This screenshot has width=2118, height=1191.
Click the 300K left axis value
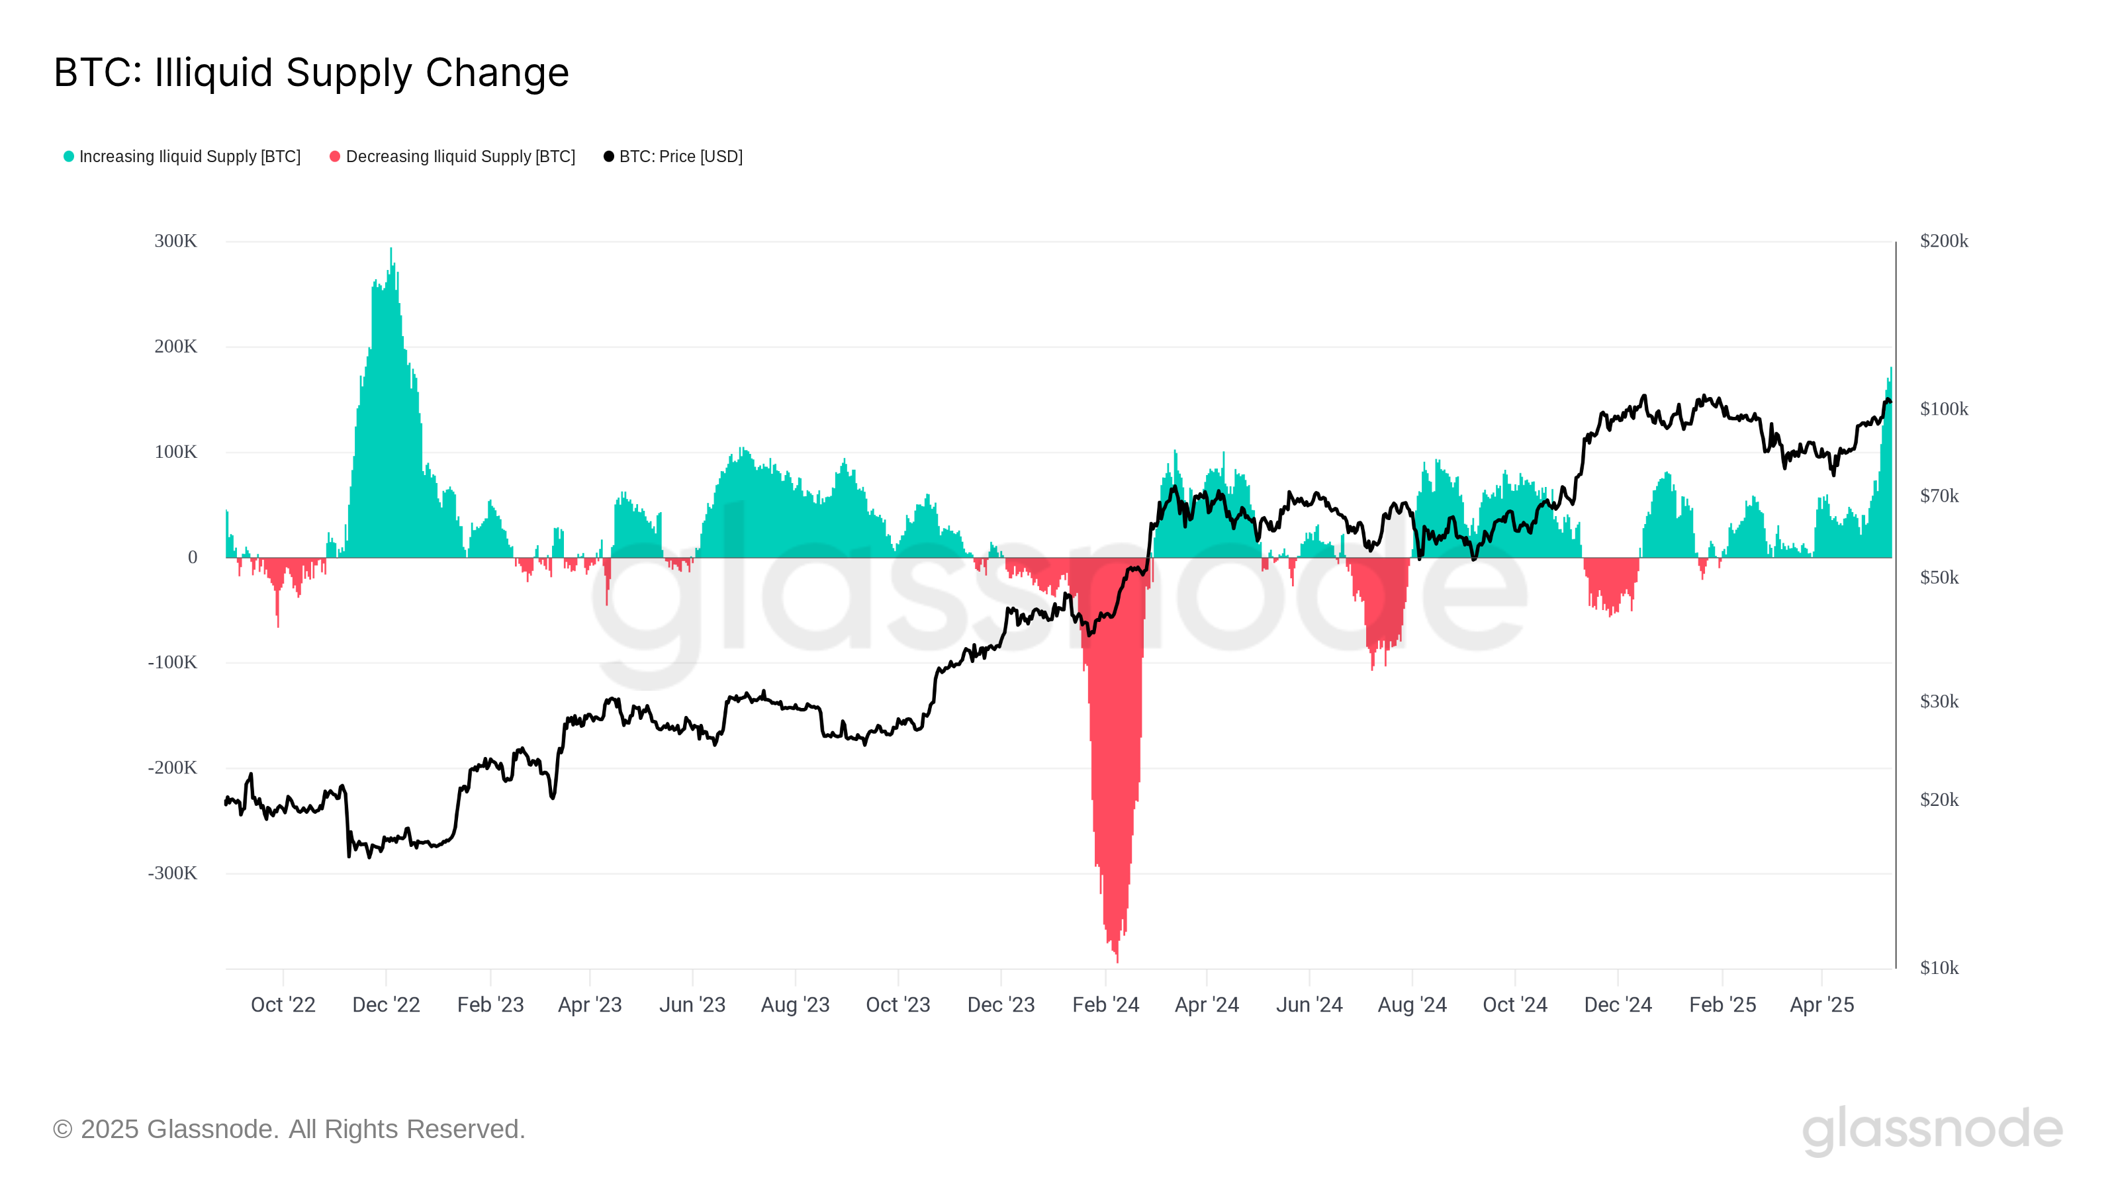pos(176,241)
